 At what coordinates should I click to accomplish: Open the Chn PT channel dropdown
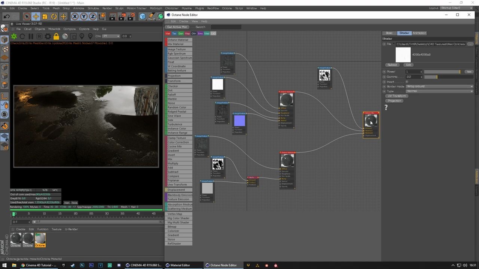coord(110,36)
